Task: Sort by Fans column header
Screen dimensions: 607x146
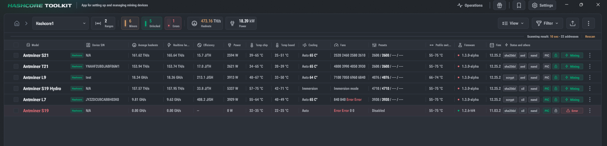Action: [340, 45]
